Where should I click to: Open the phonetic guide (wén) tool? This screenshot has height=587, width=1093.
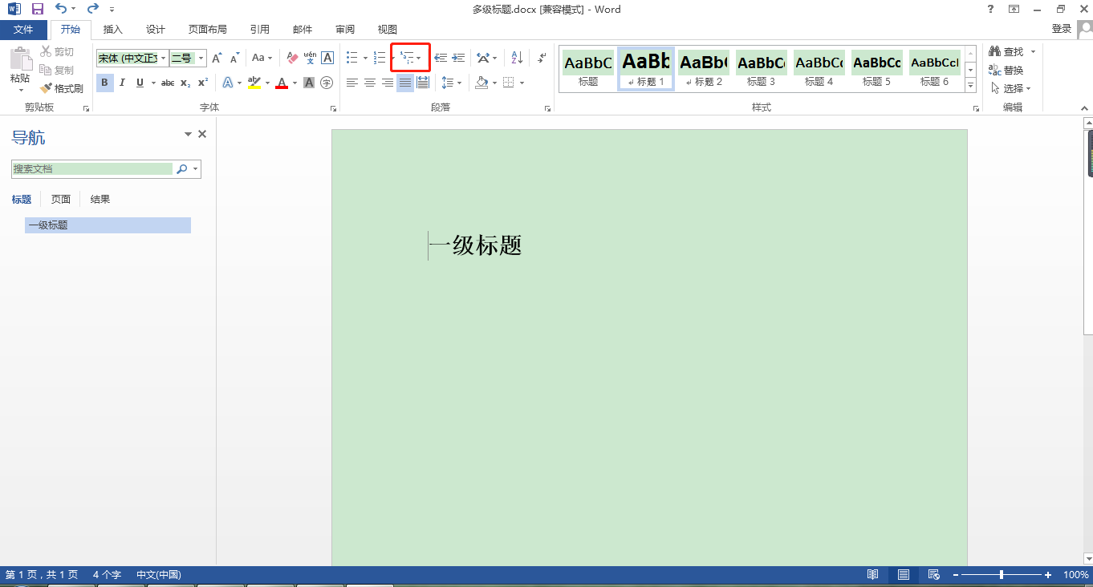pyautogui.click(x=310, y=59)
